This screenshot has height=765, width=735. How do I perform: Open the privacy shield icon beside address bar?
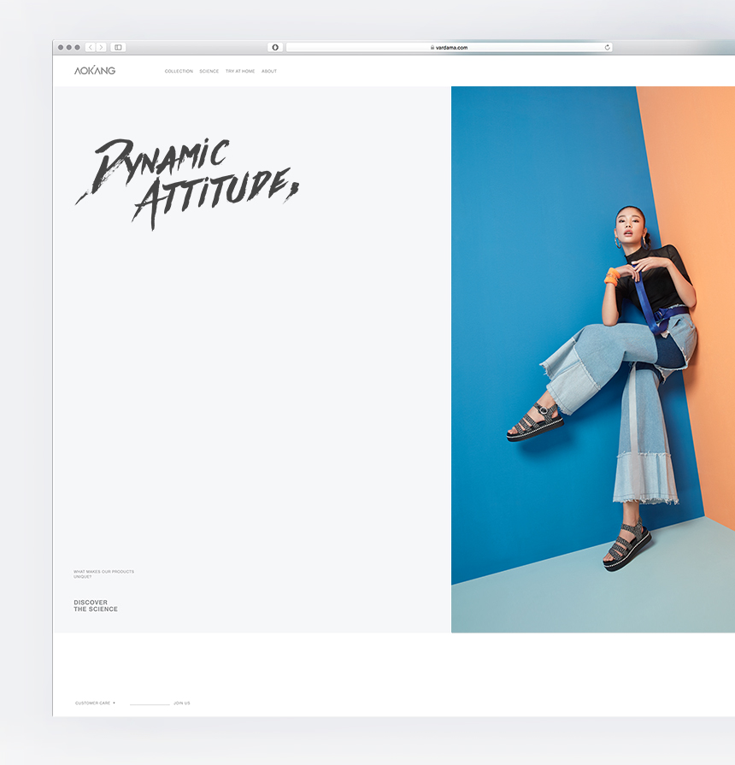click(275, 47)
